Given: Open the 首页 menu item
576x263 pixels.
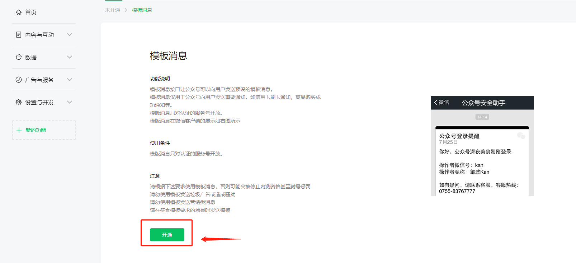Looking at the screenshot, I should tap(44, 12).
